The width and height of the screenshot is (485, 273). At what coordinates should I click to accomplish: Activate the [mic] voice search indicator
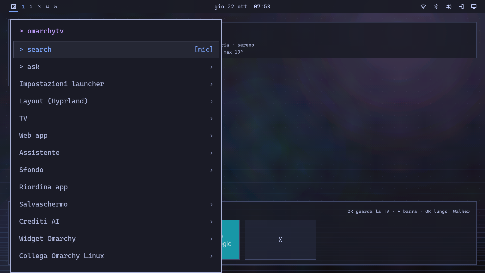coord(204,50)
